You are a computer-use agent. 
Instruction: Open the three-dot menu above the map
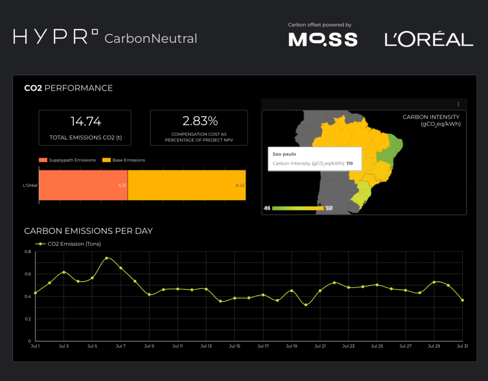tap(458, 104)
